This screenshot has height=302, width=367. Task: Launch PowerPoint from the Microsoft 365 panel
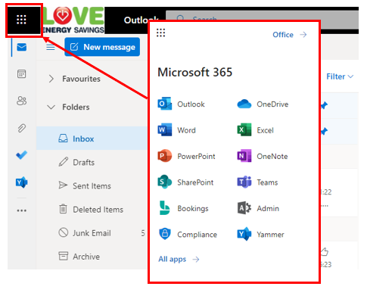[x=186, y=156]
